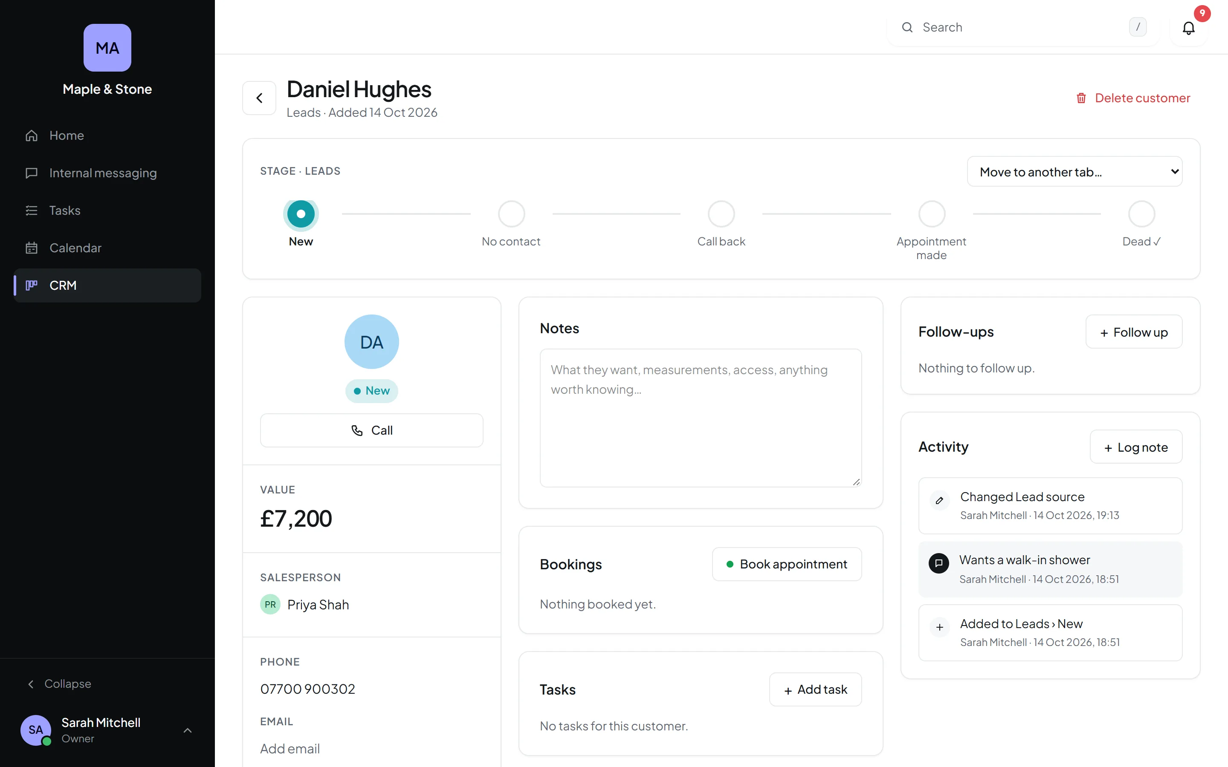Click the notification bell icon
Screen dimensions: 1228x767
point(1188,28)
